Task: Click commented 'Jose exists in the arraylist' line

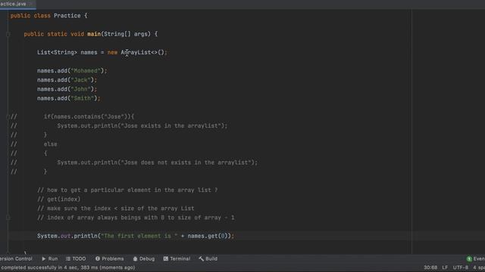Action: coord(142,126)
